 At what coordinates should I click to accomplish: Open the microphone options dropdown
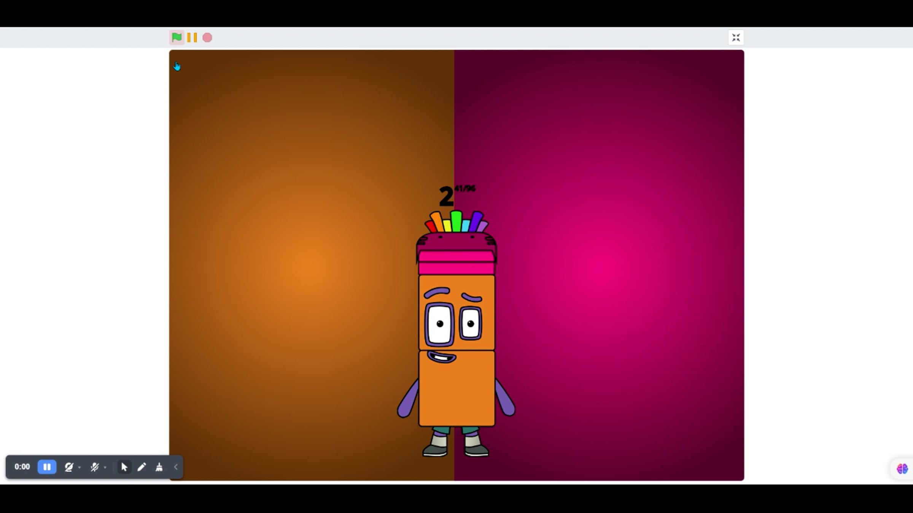pos(105,467)
